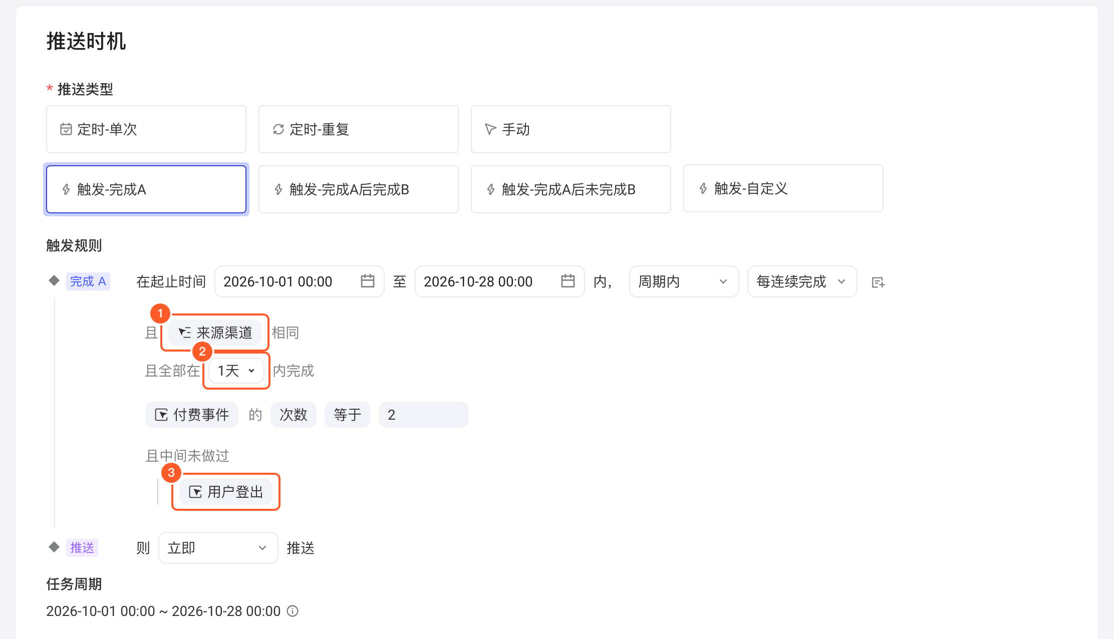1114x639 pixels.
Task: Click the 任务周期 date range text
Action: 163,611
